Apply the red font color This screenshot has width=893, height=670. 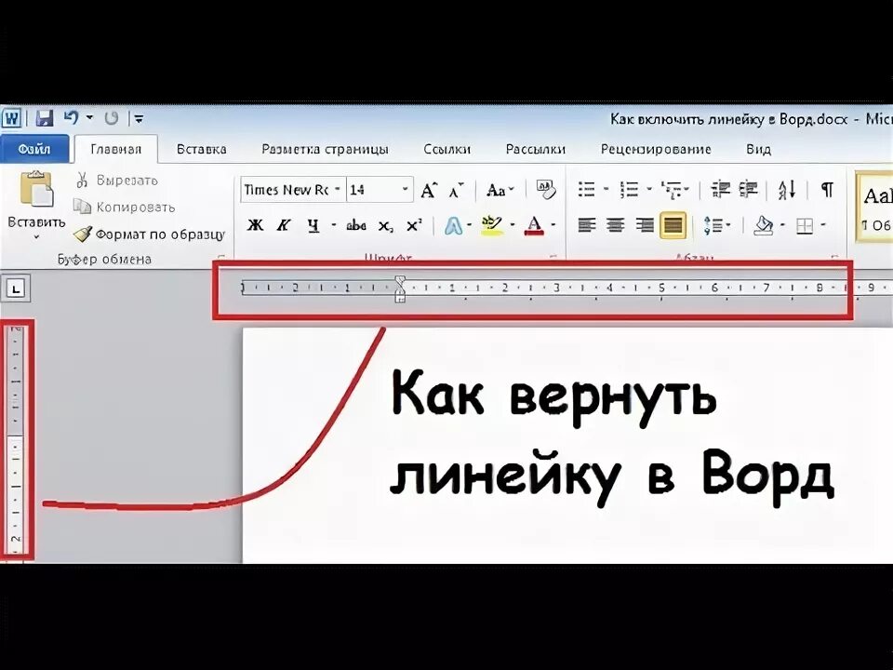[534, 225]
